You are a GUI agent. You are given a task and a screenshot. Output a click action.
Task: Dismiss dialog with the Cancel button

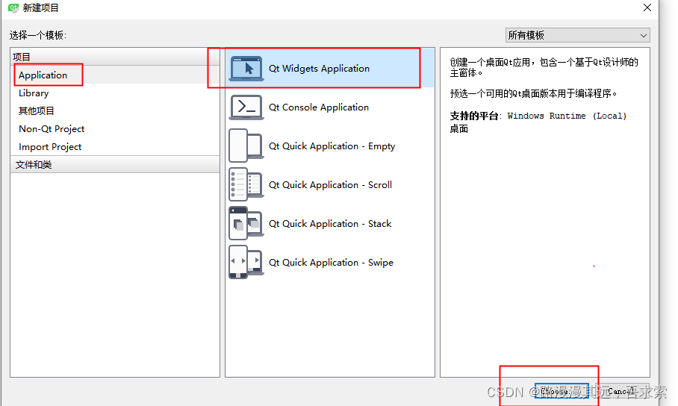point(621,391)
